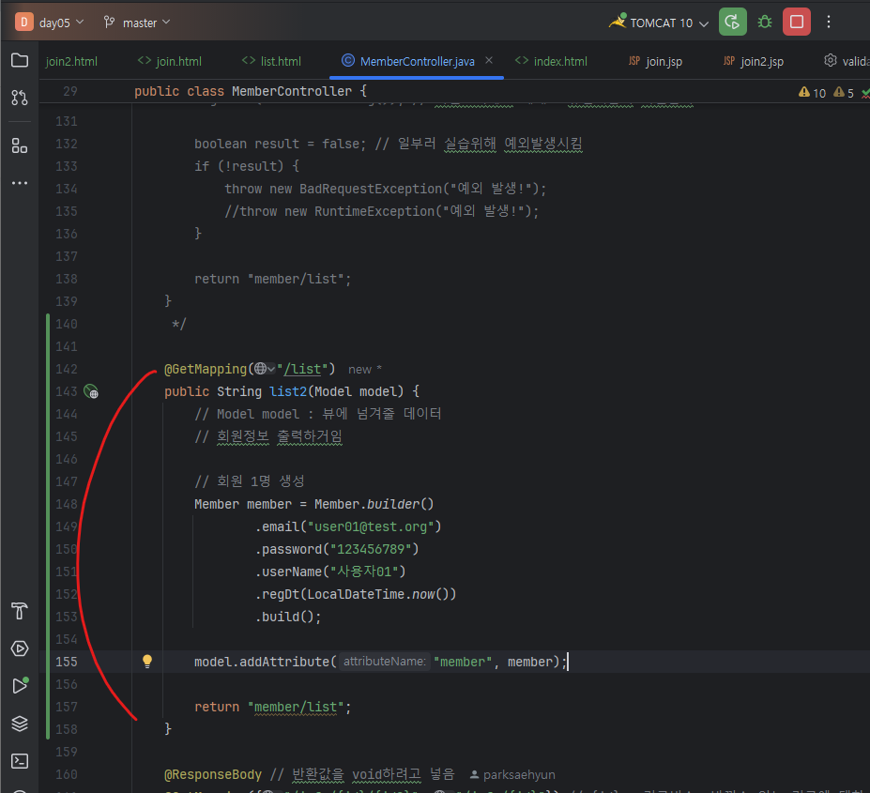Image resolution: width=870 pixels, height=793 pixels.
Task: Click the "boolean result = false" statement
Action: 281,144
